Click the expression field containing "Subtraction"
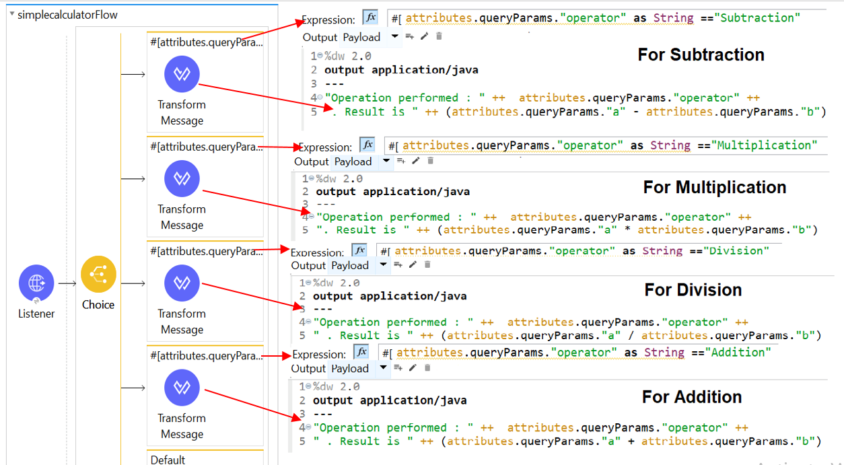The width and height of the screenshot is (844, 465). coord(606,18)
